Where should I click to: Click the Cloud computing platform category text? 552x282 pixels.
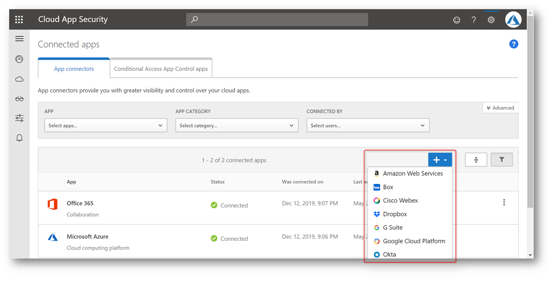coord(98,248)
